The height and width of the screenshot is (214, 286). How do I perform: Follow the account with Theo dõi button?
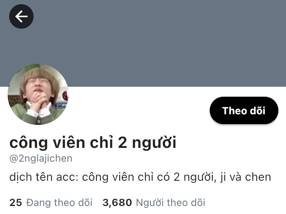(244, 110)
